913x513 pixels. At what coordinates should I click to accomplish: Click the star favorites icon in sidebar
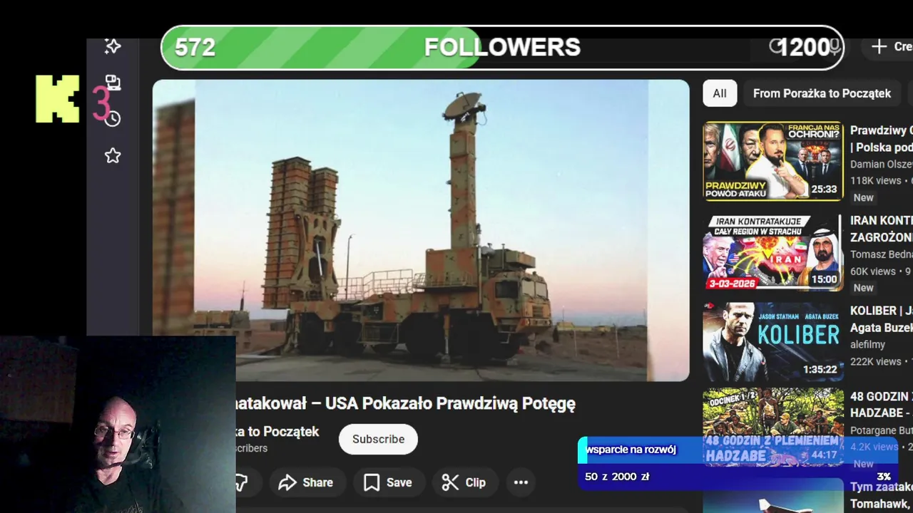113,155
